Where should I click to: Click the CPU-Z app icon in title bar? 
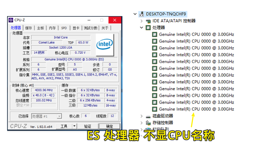[11, 20]
